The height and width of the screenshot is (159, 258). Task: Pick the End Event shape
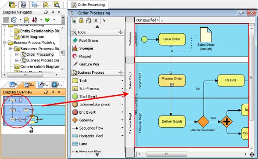tap(84, 112)
